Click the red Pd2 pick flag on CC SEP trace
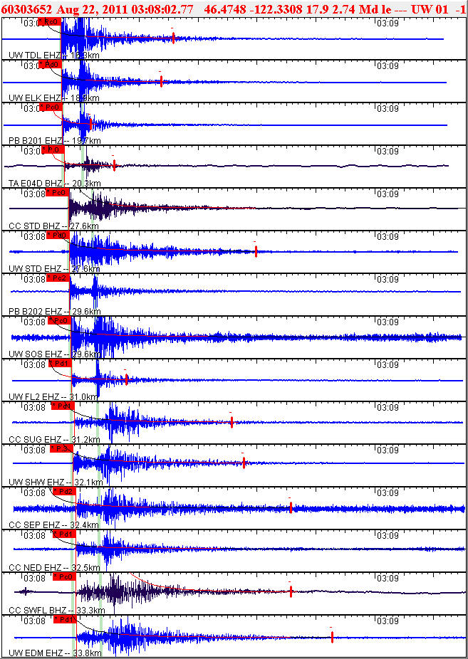 pos(64,491)
